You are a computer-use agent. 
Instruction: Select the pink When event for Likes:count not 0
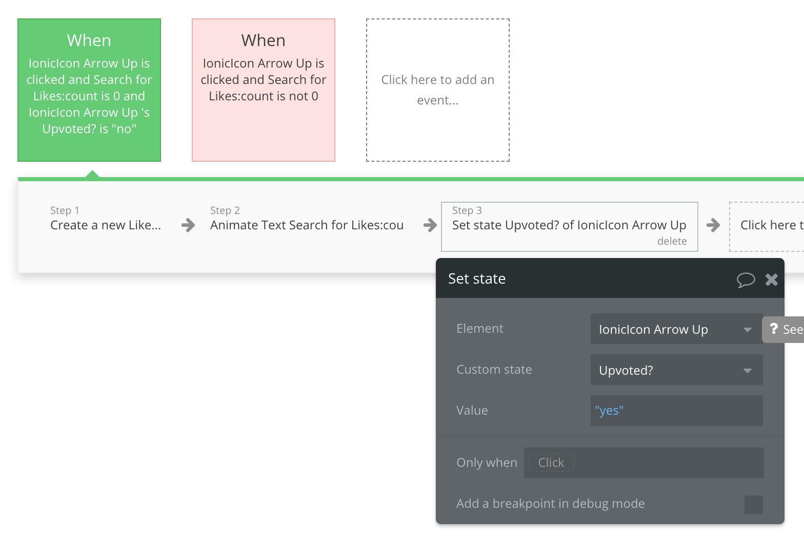[264, 90]
